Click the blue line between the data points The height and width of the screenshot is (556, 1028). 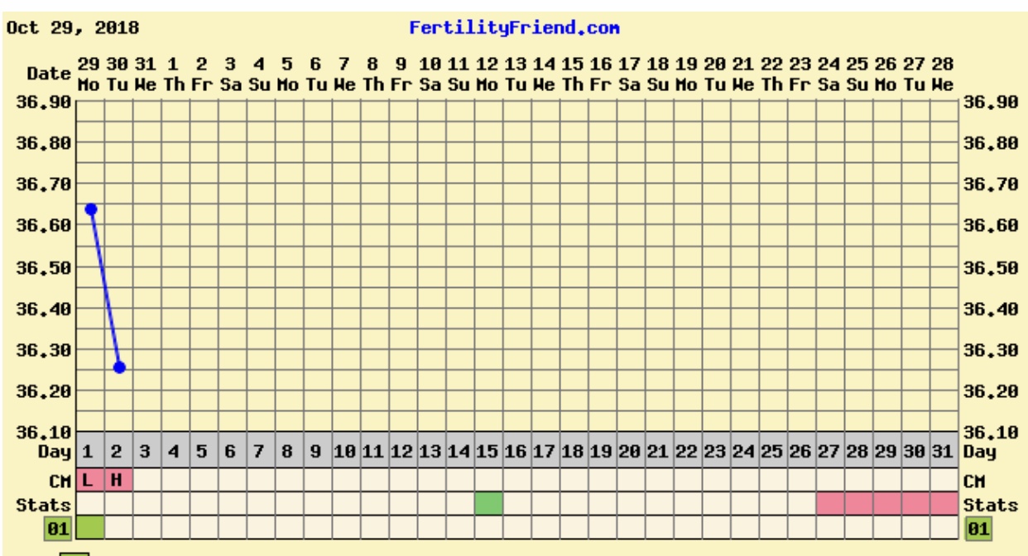click(105, 288)
